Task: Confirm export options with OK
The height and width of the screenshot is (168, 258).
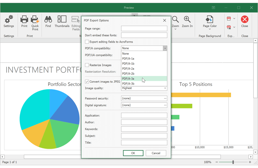Action: [133, 153]
